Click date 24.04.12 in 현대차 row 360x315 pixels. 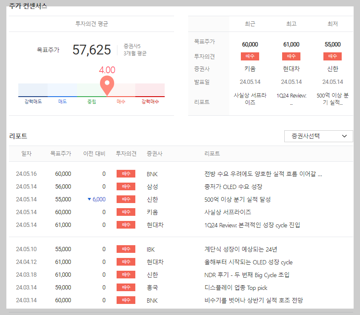tap(26, 262)
